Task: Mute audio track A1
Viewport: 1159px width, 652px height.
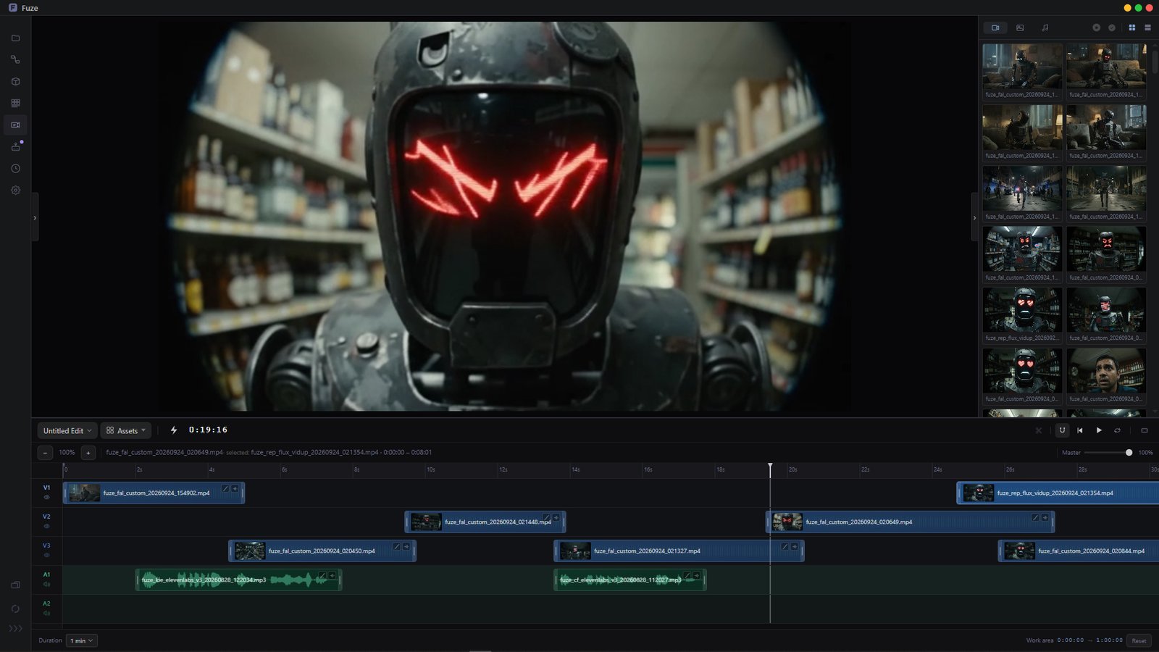Action: click(x=46, y=584)
